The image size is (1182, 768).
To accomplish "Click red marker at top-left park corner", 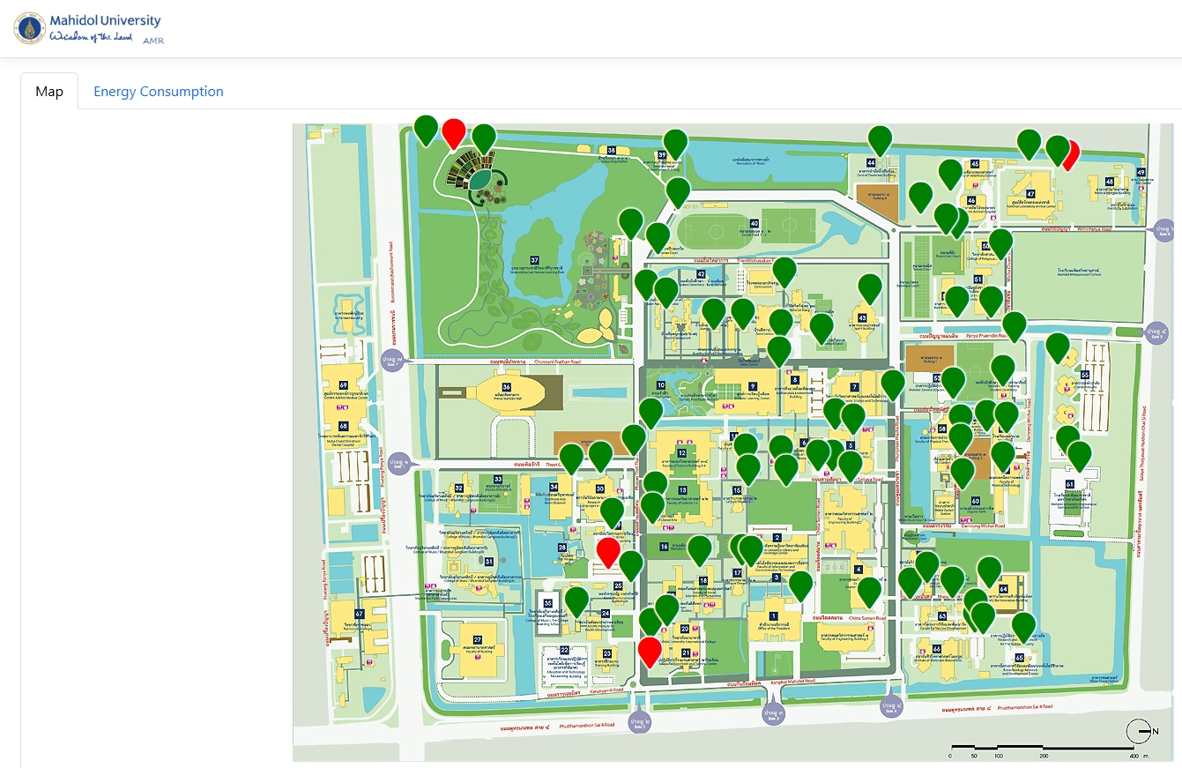I will 454,132.
